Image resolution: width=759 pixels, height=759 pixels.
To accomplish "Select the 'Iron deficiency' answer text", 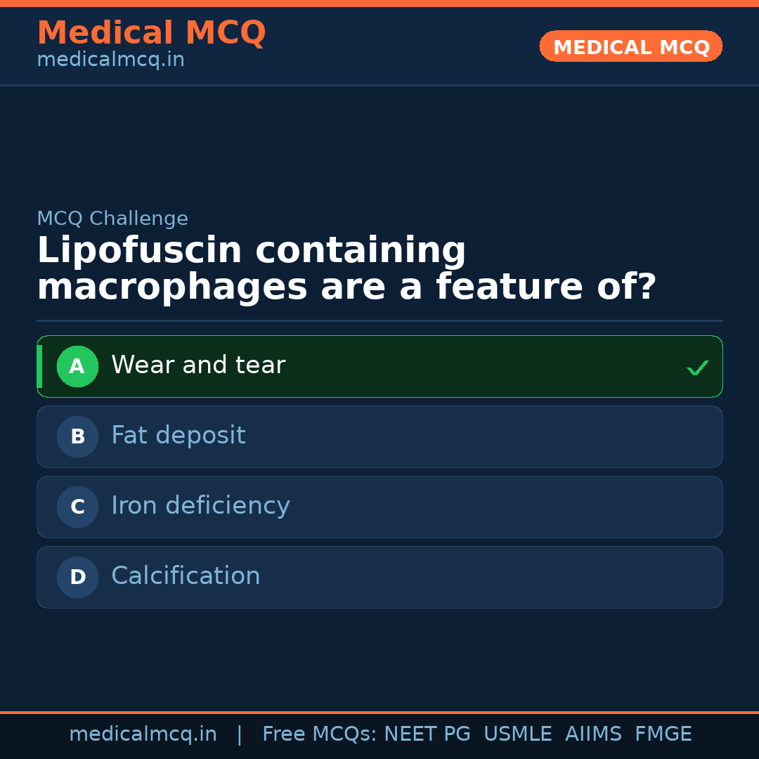I will click(200, 506).
